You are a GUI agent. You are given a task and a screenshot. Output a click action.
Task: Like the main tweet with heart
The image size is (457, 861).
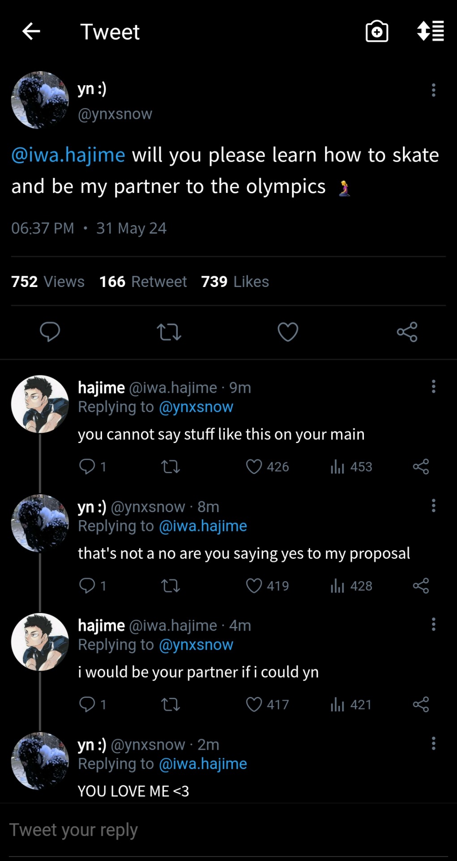click(x=288, y=332)
